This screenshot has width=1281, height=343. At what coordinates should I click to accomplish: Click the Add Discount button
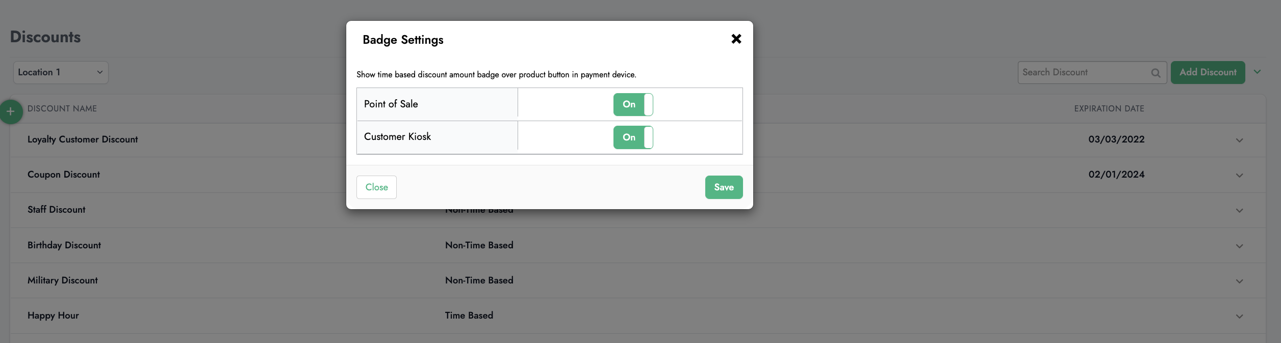click(x=1208, y=72)
